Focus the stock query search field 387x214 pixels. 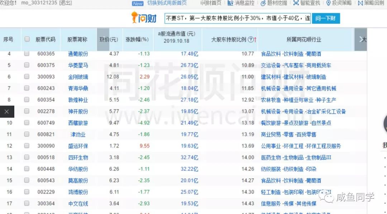(x=238, y=18)
